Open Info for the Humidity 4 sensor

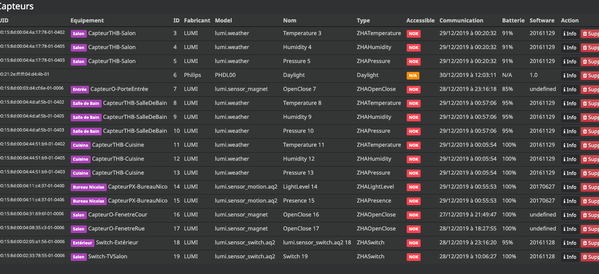pos(570,48)
